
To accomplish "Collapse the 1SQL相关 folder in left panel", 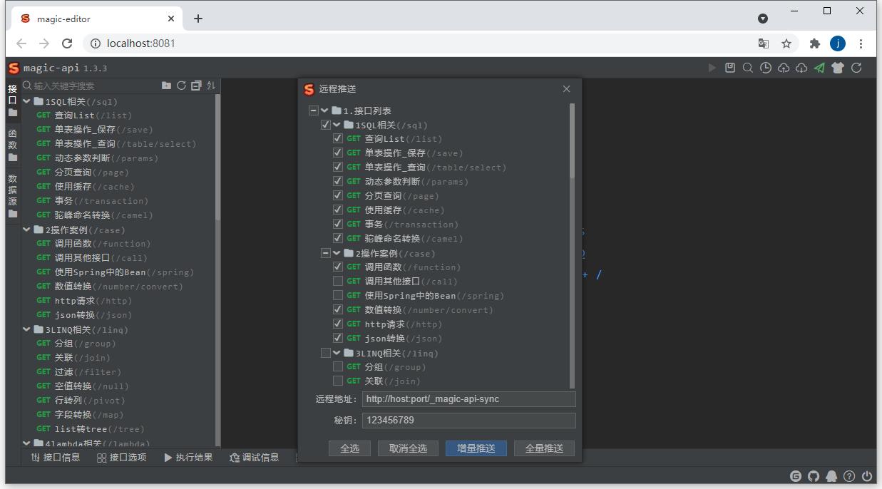I will click(26, 101).
